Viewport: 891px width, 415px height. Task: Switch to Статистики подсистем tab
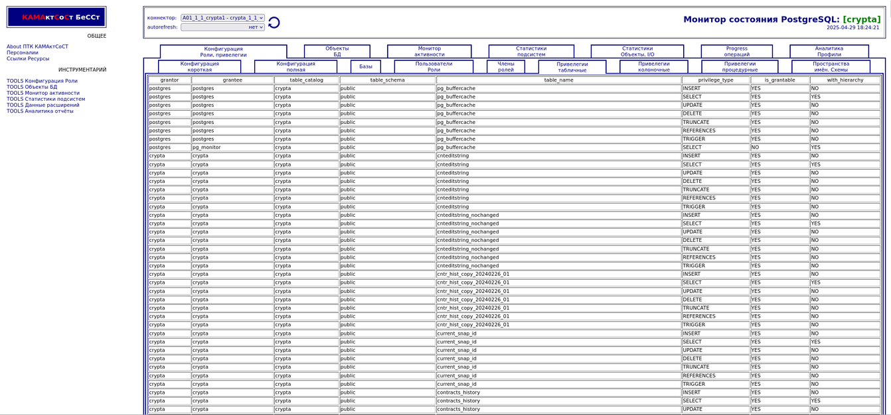pos(531,51)
